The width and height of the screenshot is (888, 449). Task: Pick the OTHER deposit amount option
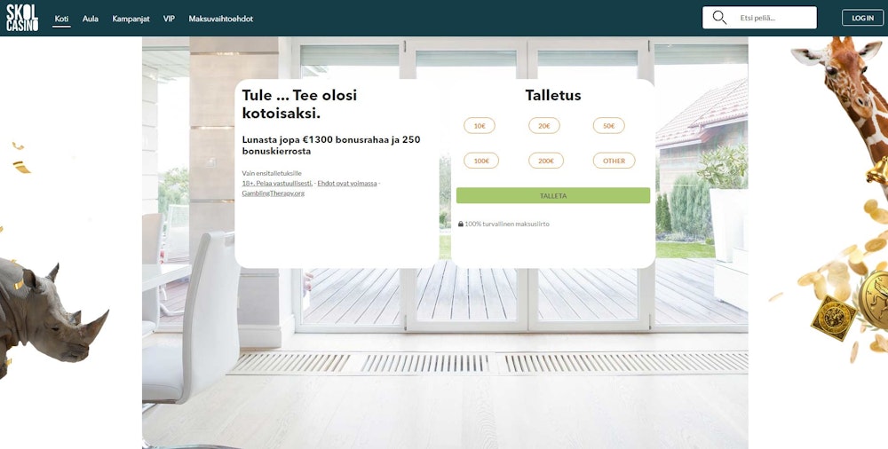(x=614, y=161)
